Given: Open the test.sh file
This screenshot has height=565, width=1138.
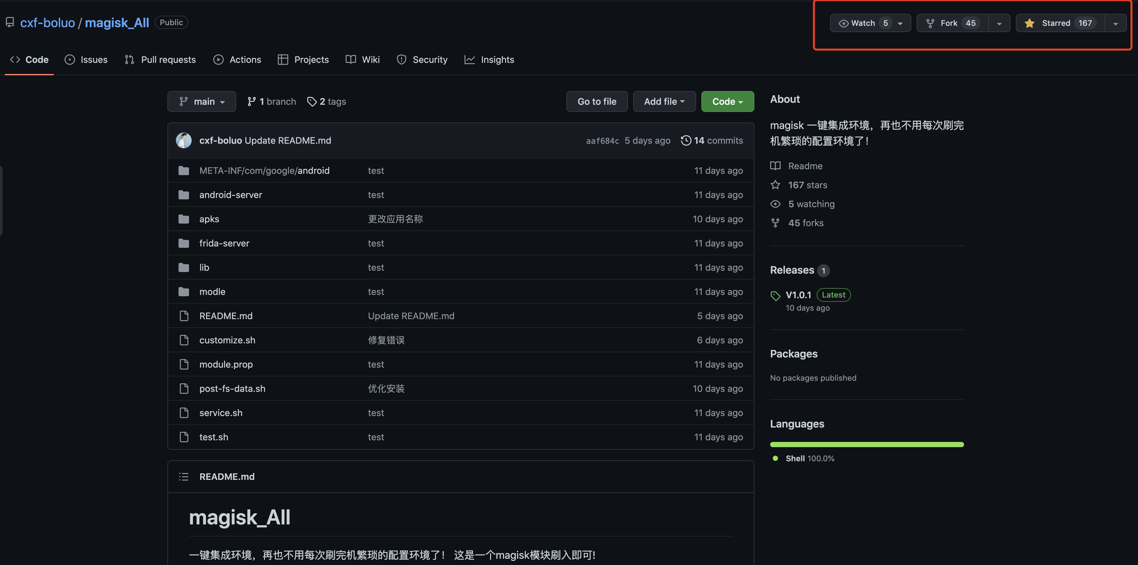Looking at the screenshot, I should (x=214, y=437).
